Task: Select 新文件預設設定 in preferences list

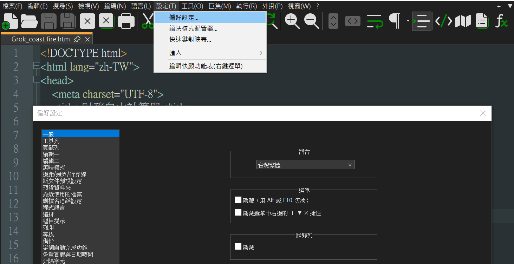Action: coord(80,181)
